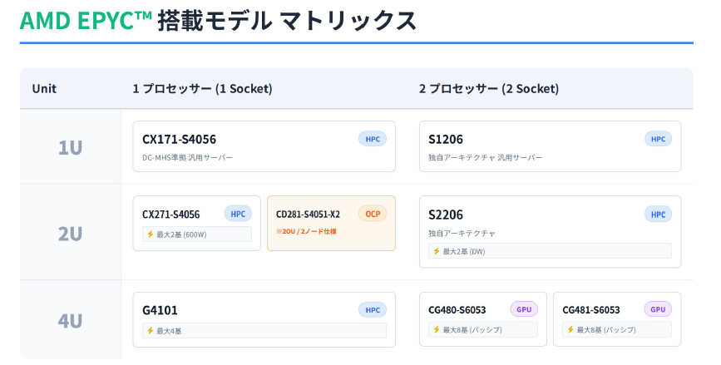
Task: Click the GPU badge on CG481-S6053
Action: click(x=658, y=309)
